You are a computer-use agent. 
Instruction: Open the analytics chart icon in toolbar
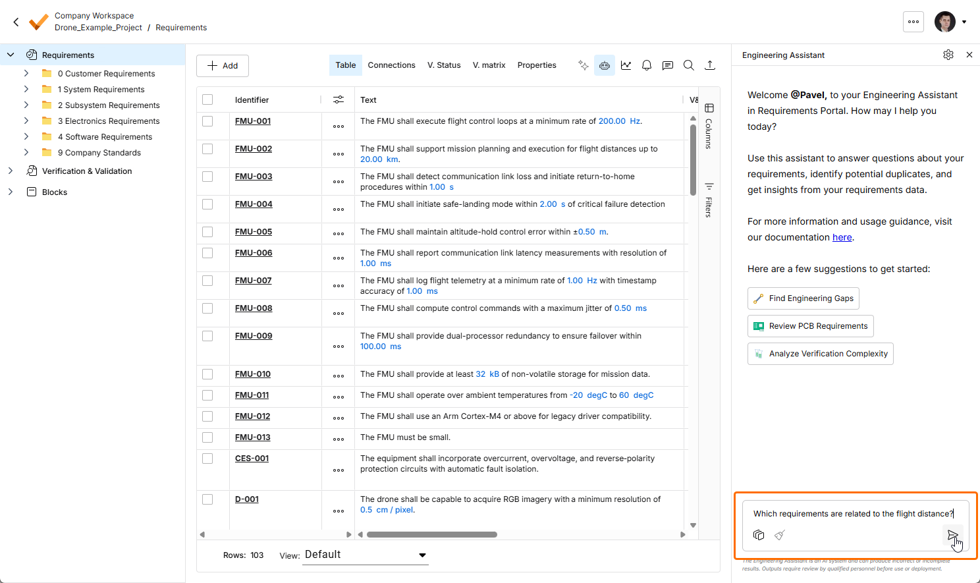626,65
